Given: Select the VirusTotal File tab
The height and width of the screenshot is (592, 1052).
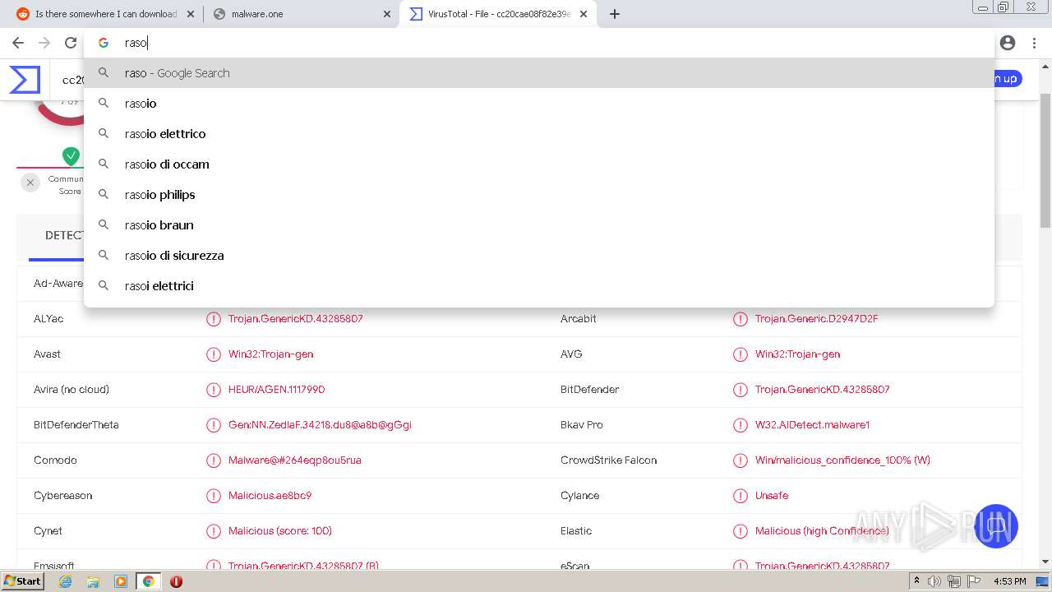Looking at the screenshot, I should click(x=498, y=14).
